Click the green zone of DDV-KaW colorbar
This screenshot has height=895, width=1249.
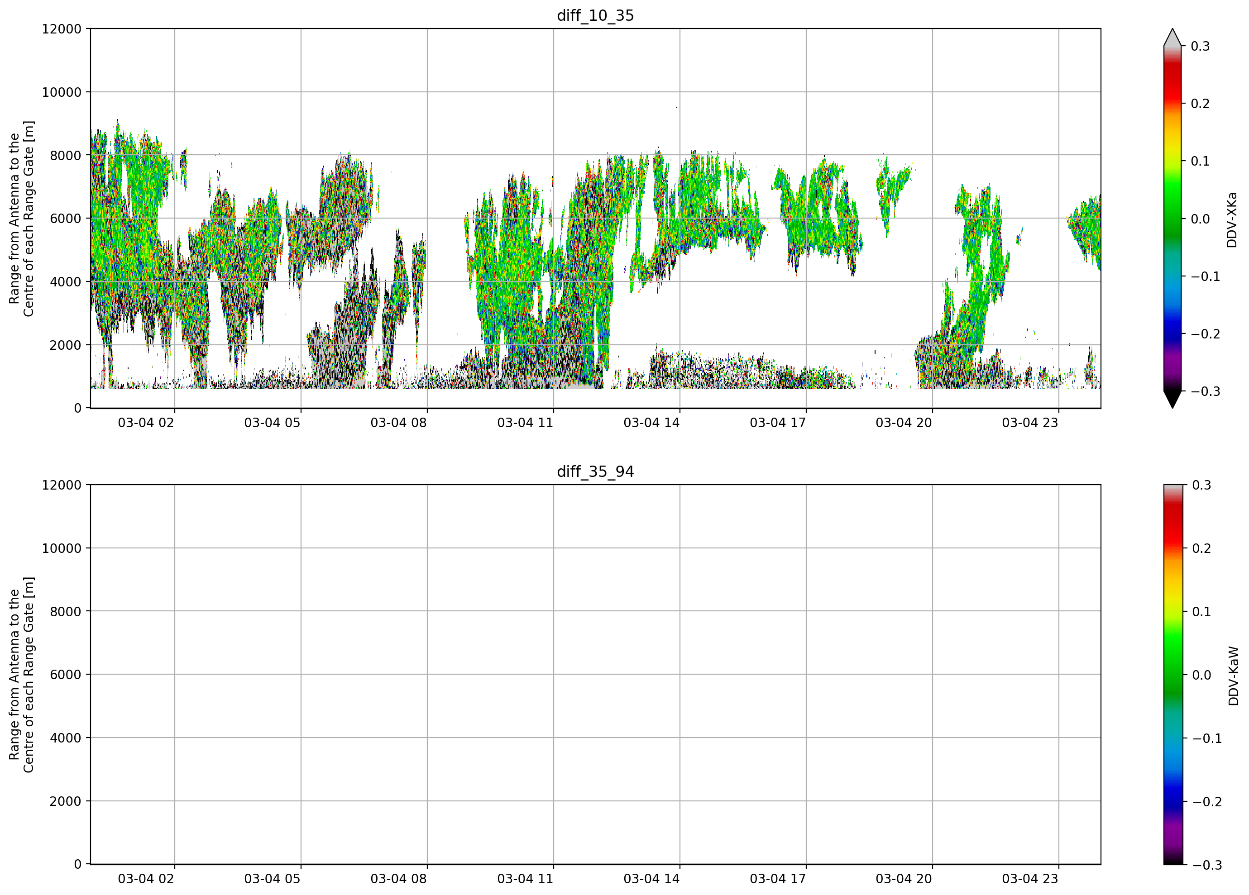coord(1173,666)
